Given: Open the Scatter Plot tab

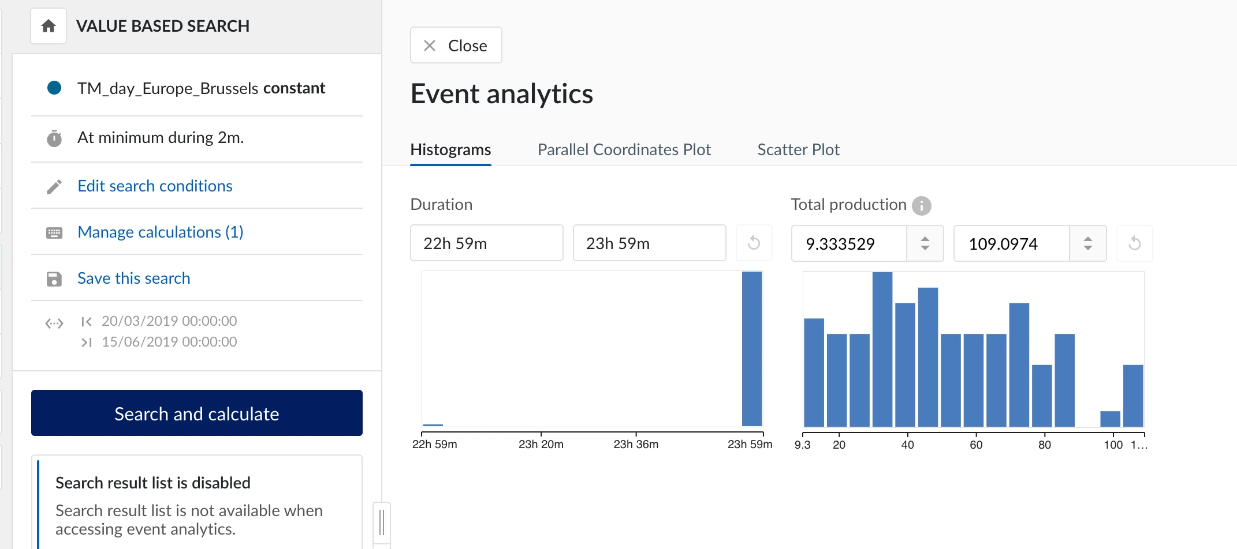Looking at the screenshot, I should click(x=798, y=149).
